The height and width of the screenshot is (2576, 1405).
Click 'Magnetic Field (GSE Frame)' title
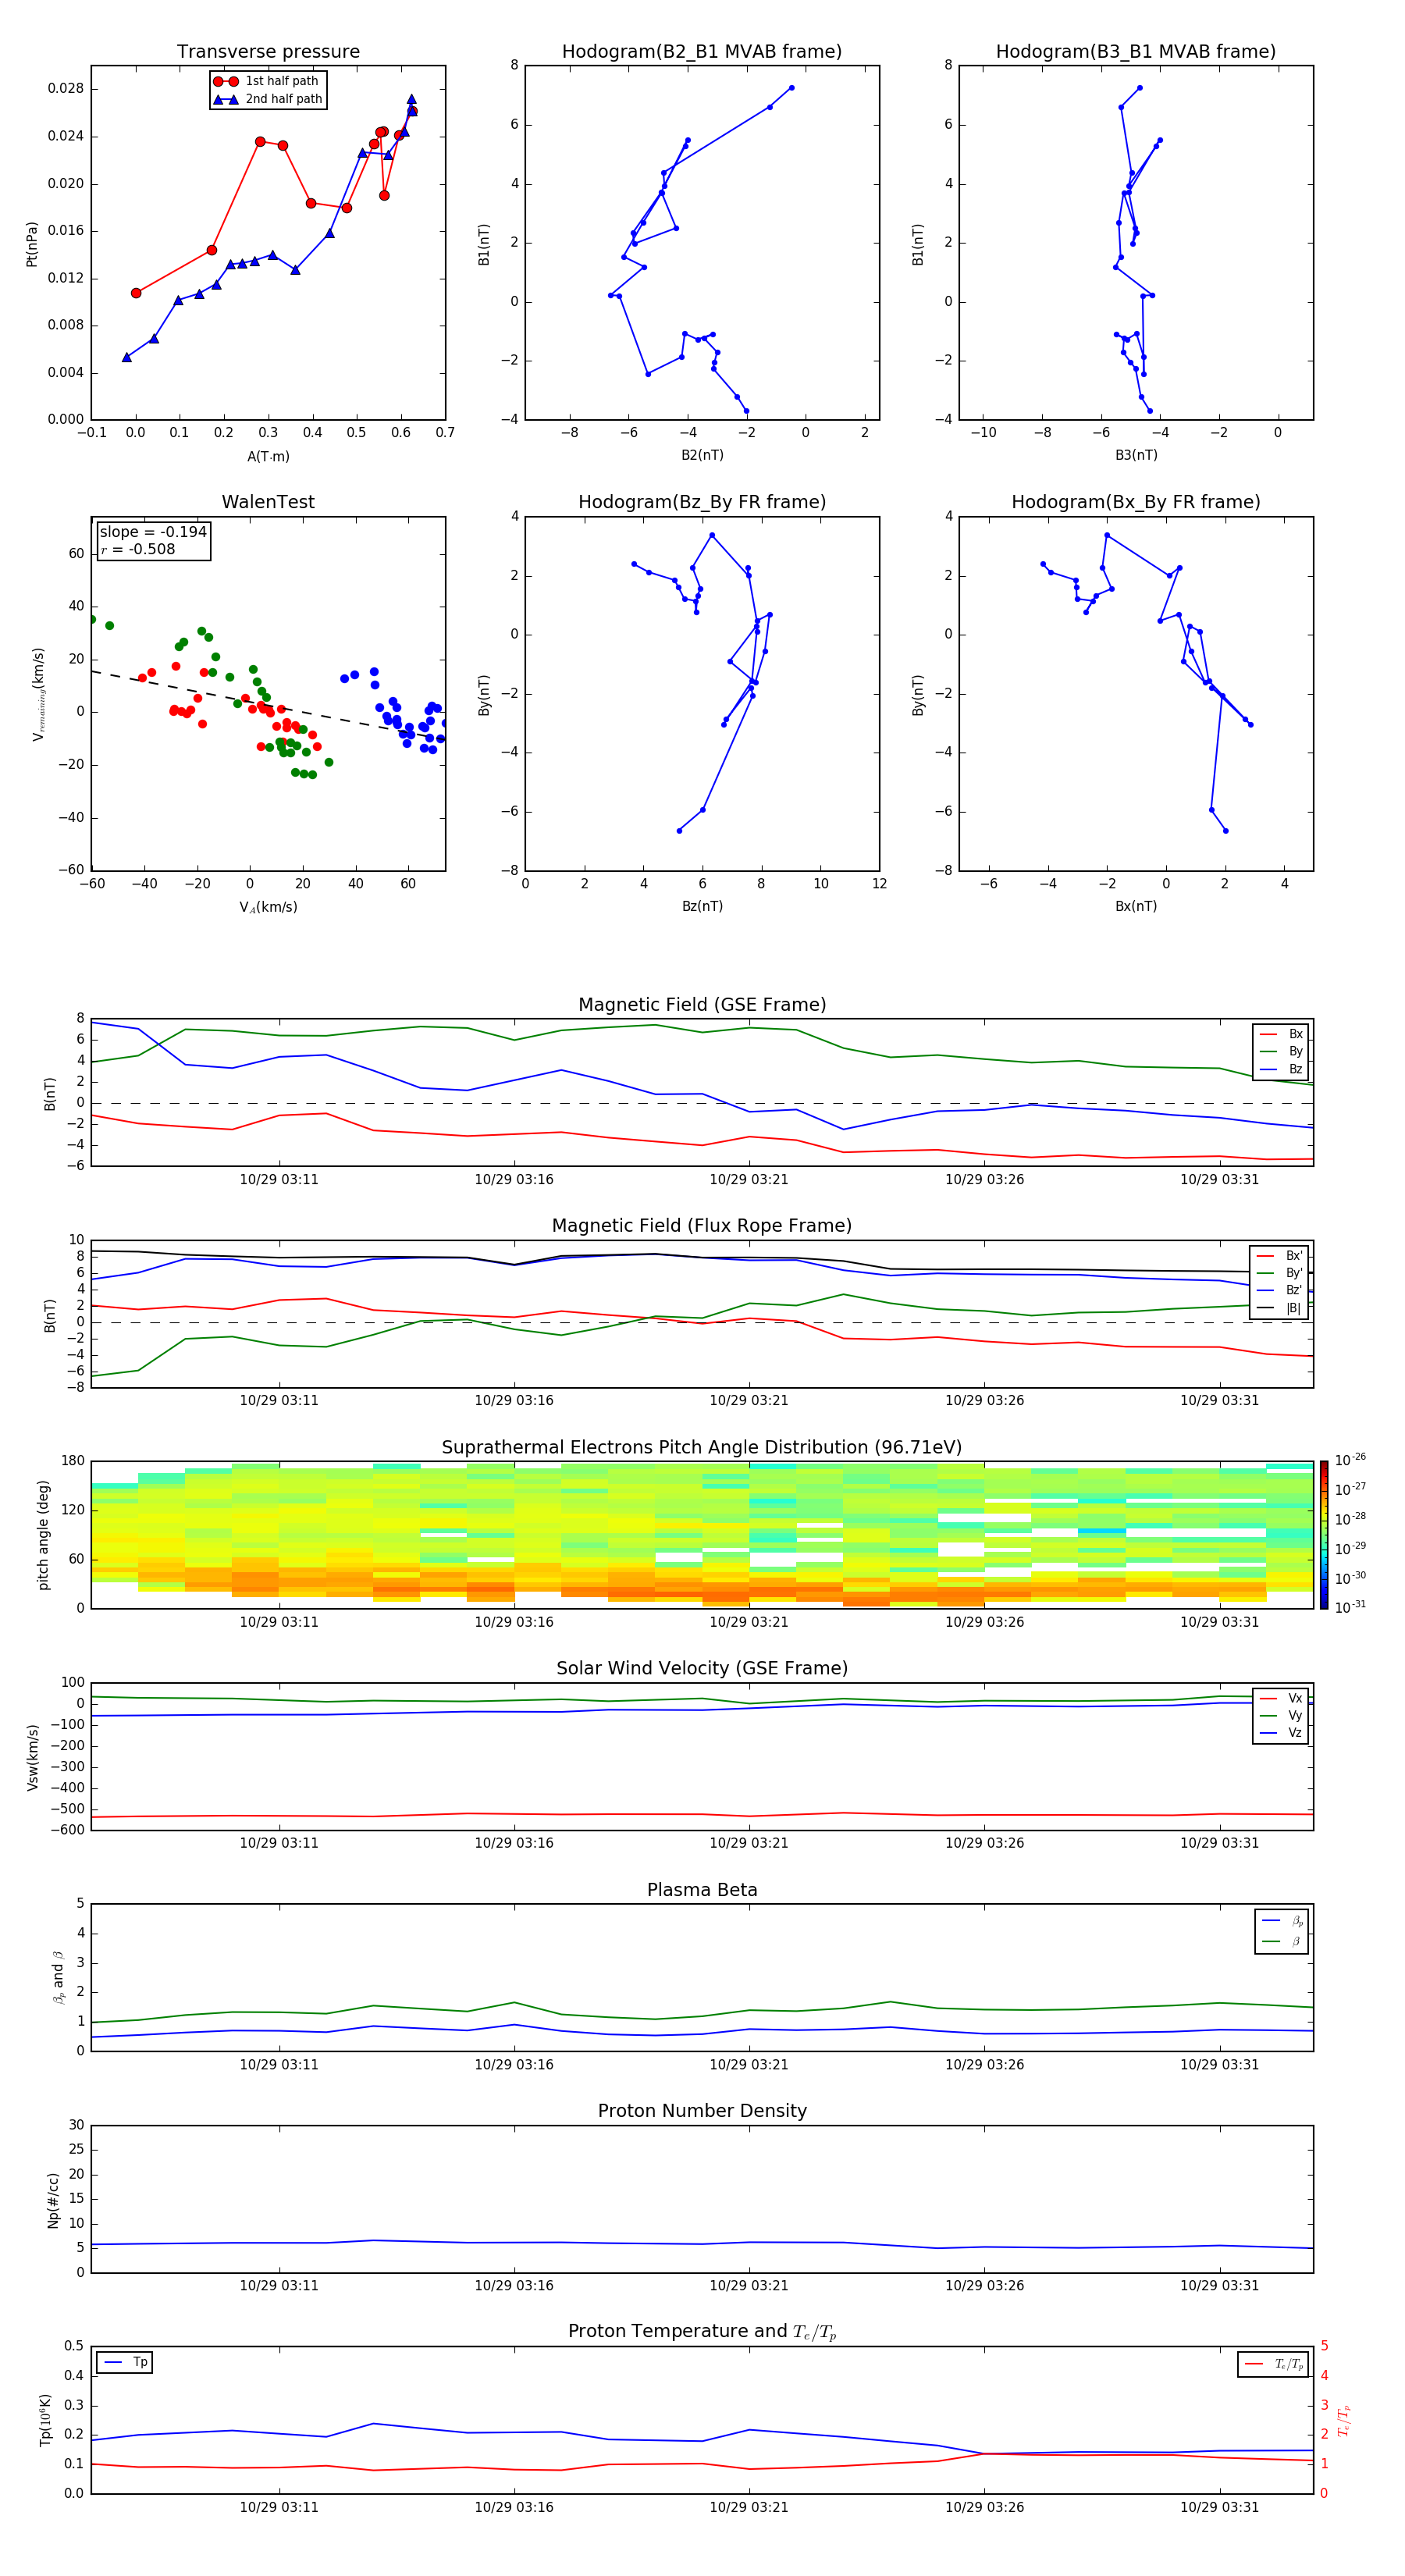click(702, 1005)
